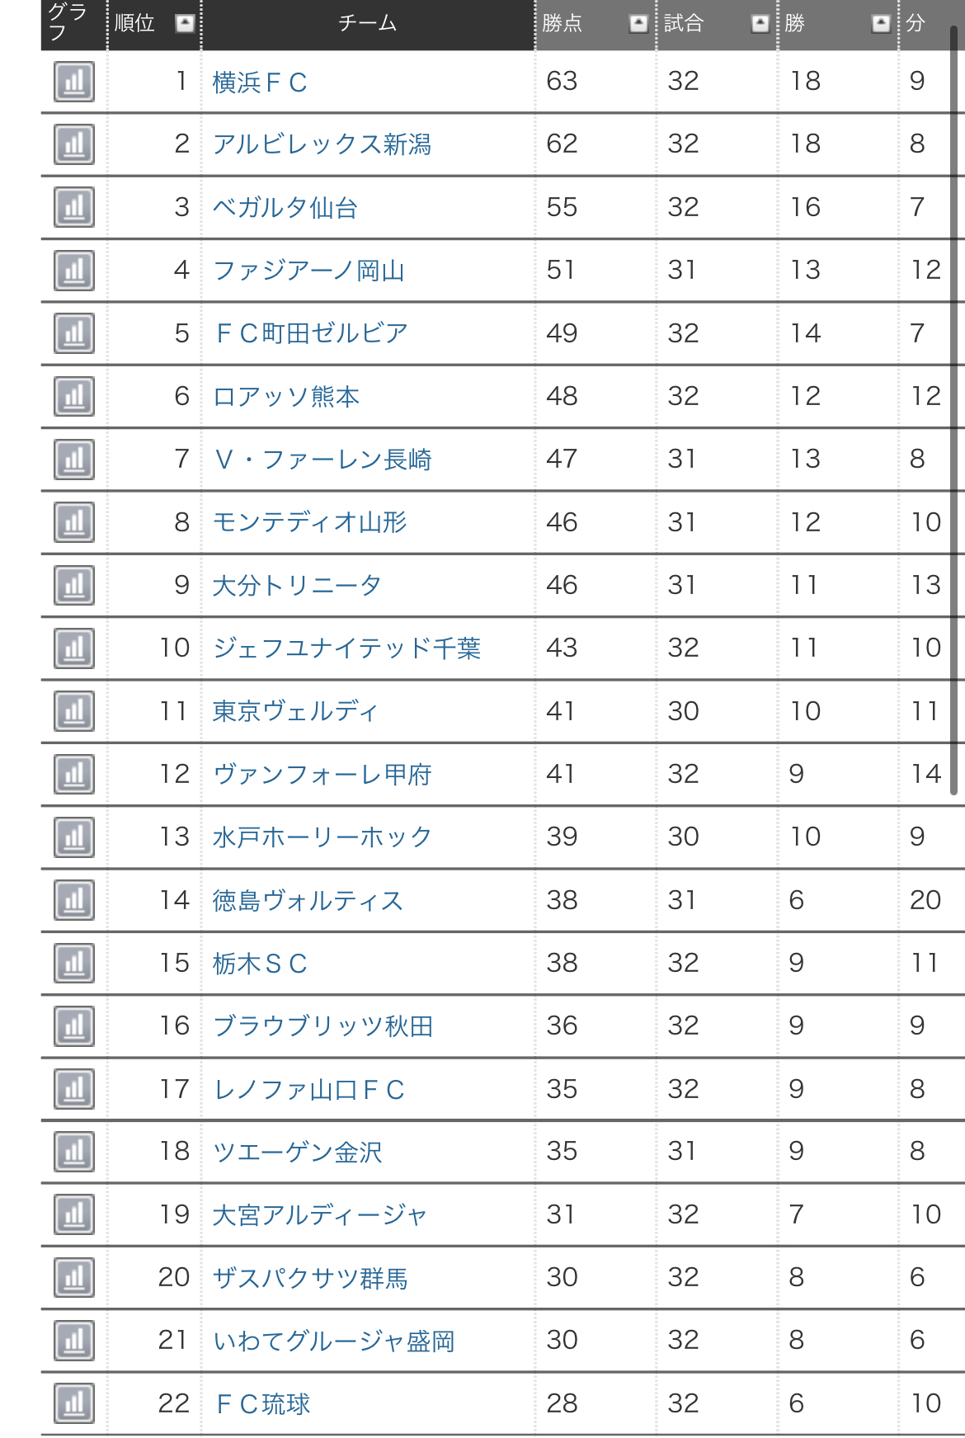The image size is (965, 1438).
Task: Open アルビレックス新潟 team link
Action: point(322,144)
